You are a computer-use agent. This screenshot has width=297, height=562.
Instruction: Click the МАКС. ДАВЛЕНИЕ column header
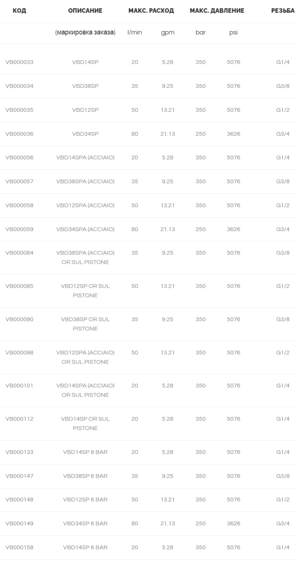point(217,11)
